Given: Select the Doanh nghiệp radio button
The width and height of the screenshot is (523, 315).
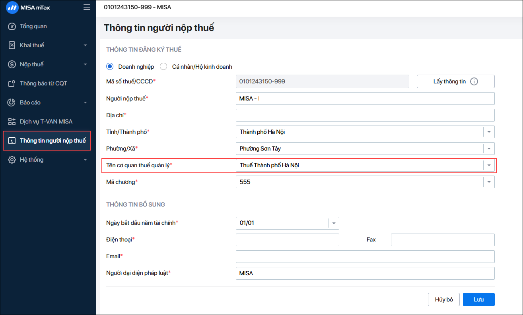Looking at the screenshot, I should coord(110,67).
